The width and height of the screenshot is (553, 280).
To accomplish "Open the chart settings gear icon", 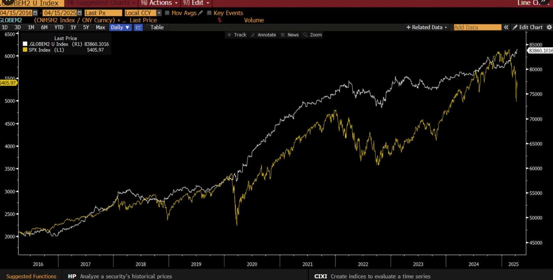I will tap(549, 27).
